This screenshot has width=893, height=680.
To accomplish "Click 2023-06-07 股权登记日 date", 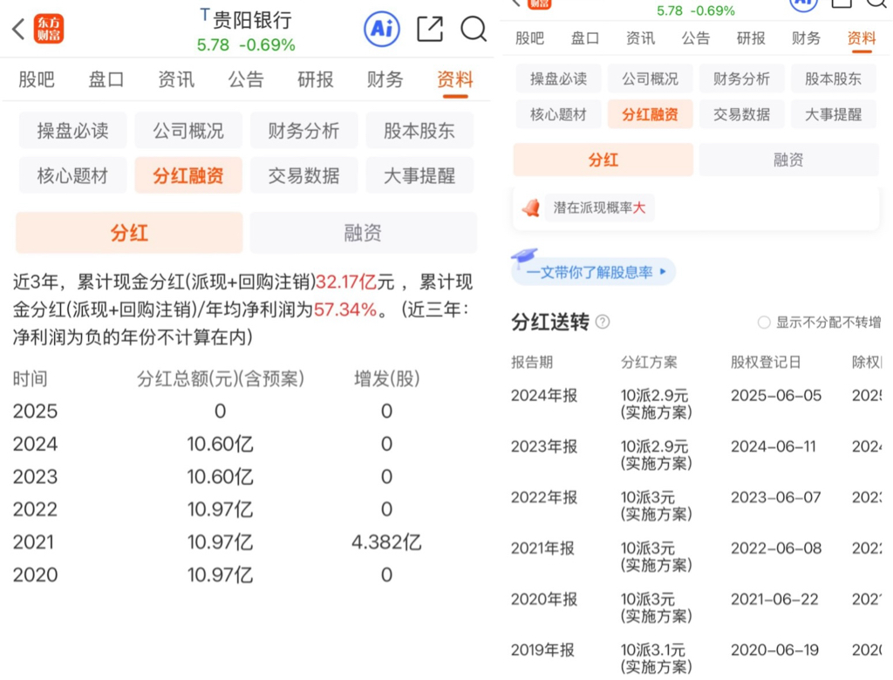I will 775,497.
